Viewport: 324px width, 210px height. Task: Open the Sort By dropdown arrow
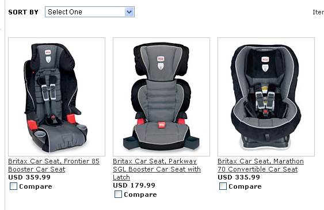129,12
